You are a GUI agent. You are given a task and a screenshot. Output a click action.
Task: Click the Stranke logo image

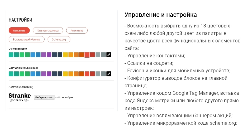(x=20, y=97)
